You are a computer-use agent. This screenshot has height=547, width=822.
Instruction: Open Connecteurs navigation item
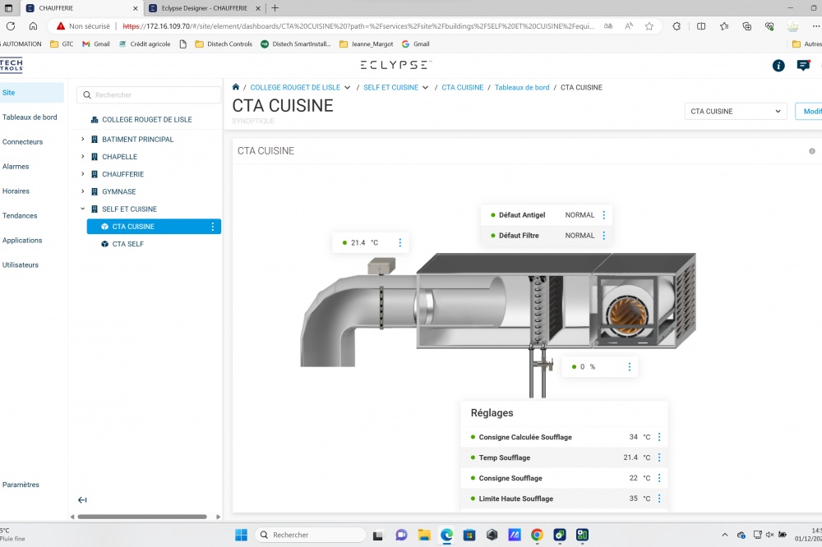22,141
